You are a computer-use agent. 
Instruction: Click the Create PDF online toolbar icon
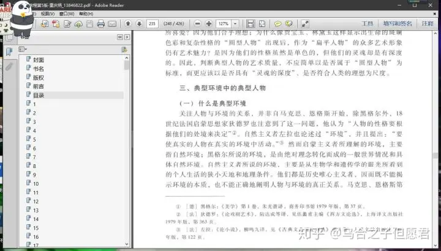pos(45,24)
